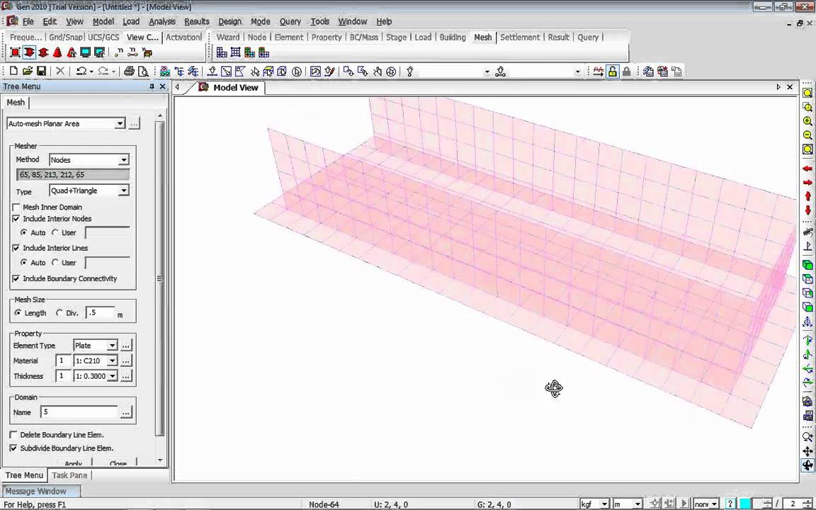Open the Element Type dropdown showing Plate
This screenshot has width=816, height=510.
click(112, 346)
